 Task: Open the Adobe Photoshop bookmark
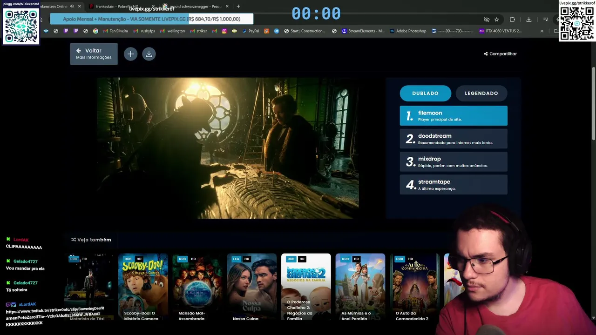click(408, 31)
